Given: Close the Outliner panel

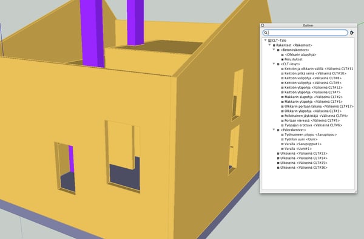Looking at the screenshot, I should (x=262, y=25).
